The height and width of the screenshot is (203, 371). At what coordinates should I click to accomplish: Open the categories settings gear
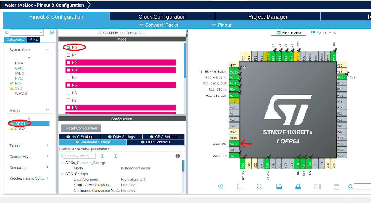pyautogui.click(x=52, y=32)
